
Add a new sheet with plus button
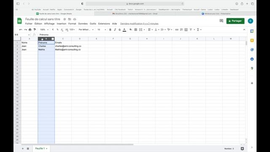22,149
